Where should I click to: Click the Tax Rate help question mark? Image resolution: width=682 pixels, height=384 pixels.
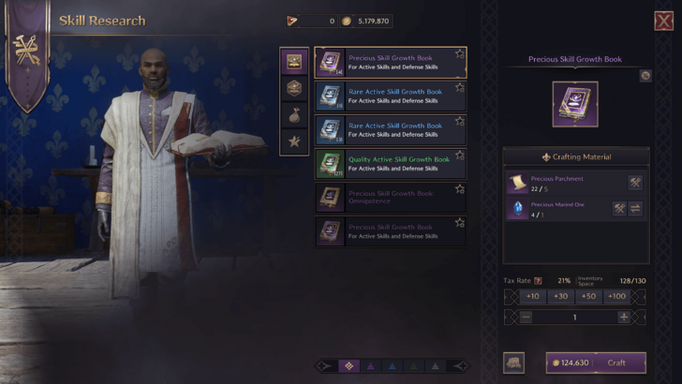[x=538, y=281]
